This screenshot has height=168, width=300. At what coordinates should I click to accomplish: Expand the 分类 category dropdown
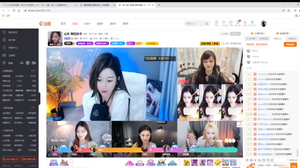tap(87, 24)
